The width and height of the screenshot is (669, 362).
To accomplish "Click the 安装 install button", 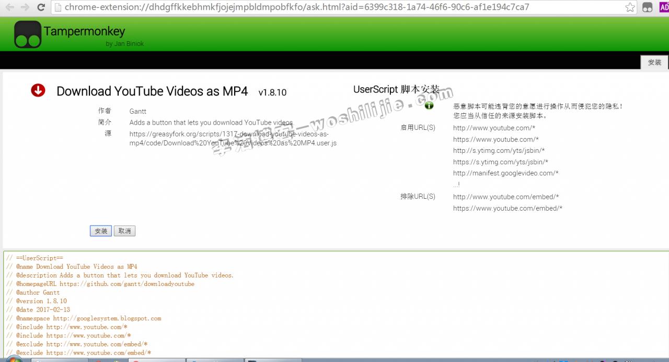I will tap(101, 231).
